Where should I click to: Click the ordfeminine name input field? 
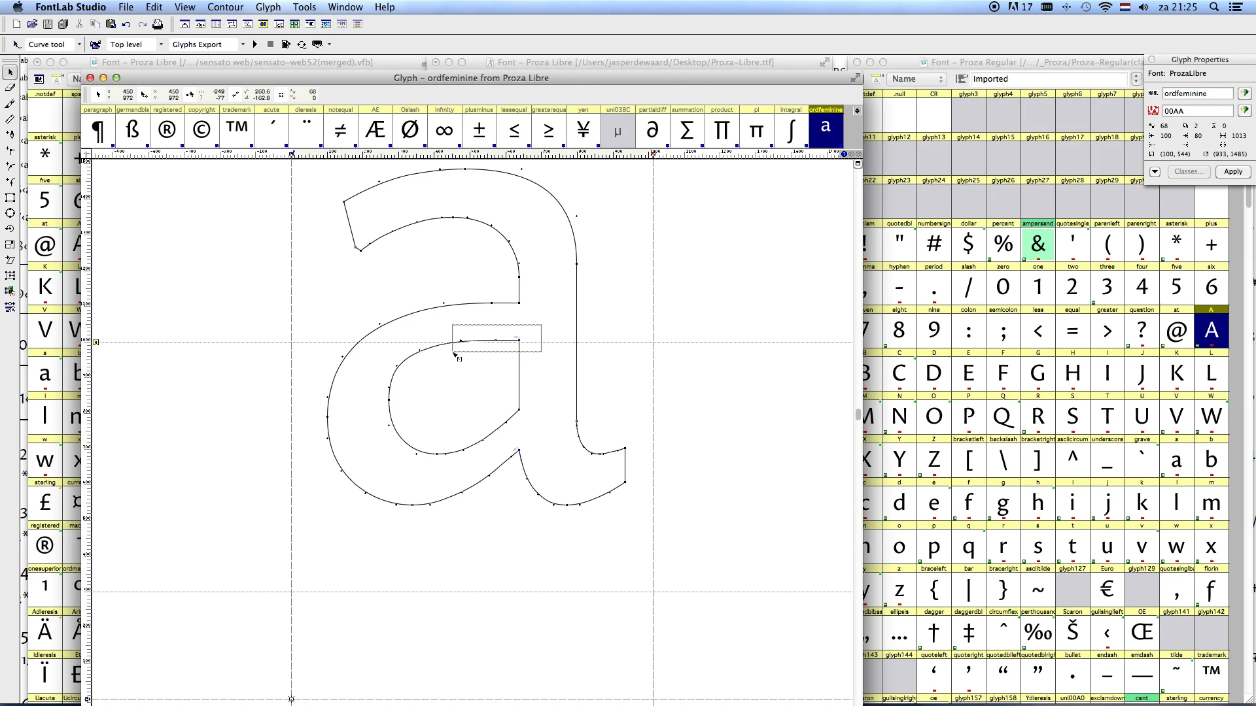click(x=1197, y=93)
